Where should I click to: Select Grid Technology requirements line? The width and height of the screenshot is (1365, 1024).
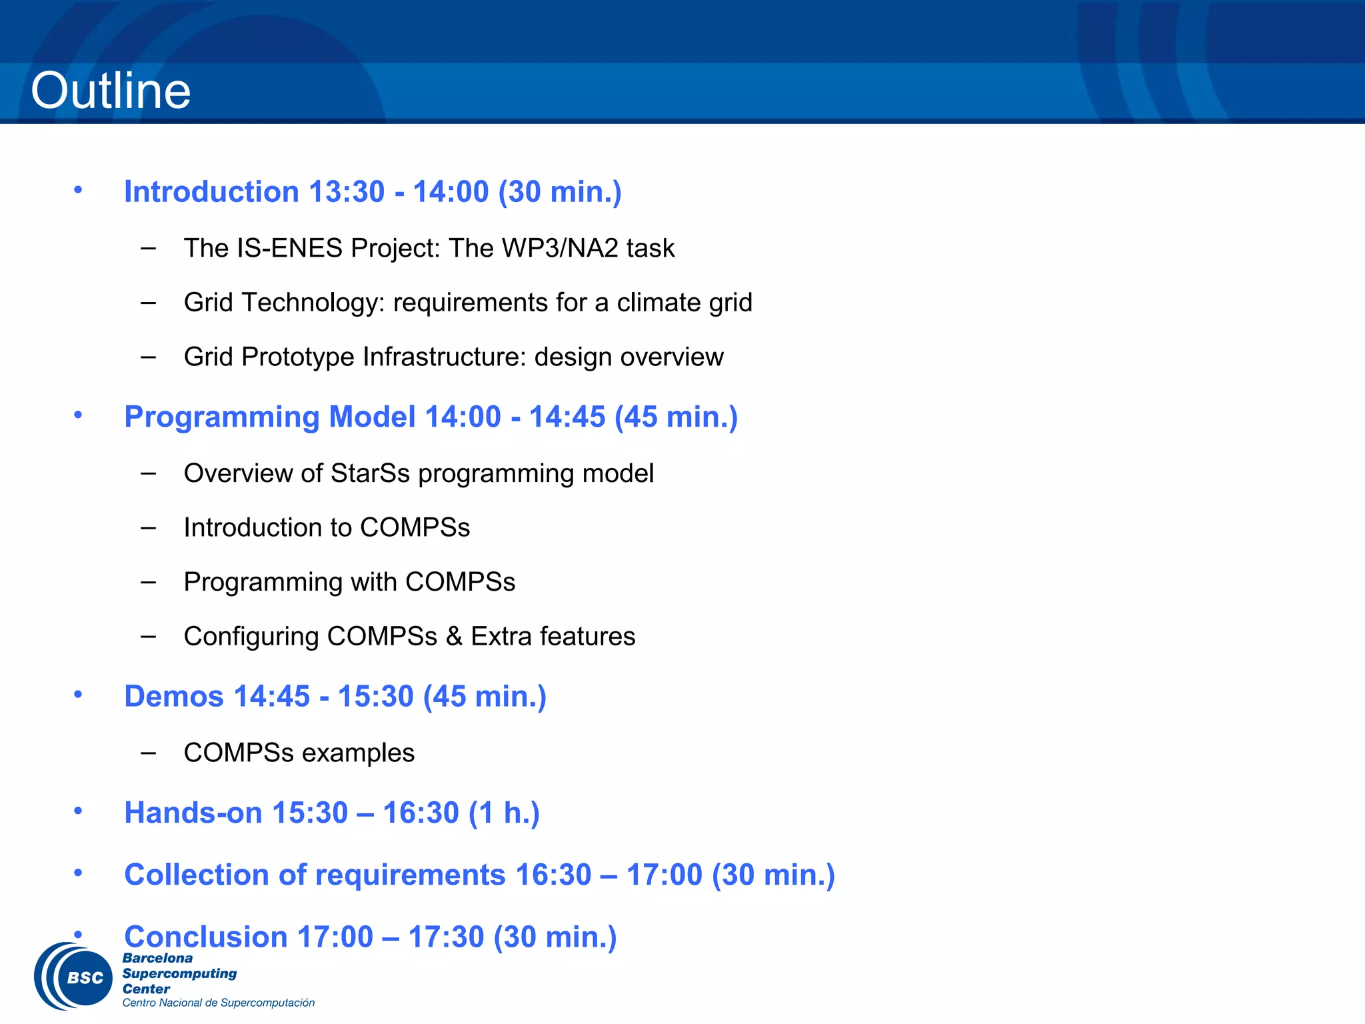[x=467, y=303]
